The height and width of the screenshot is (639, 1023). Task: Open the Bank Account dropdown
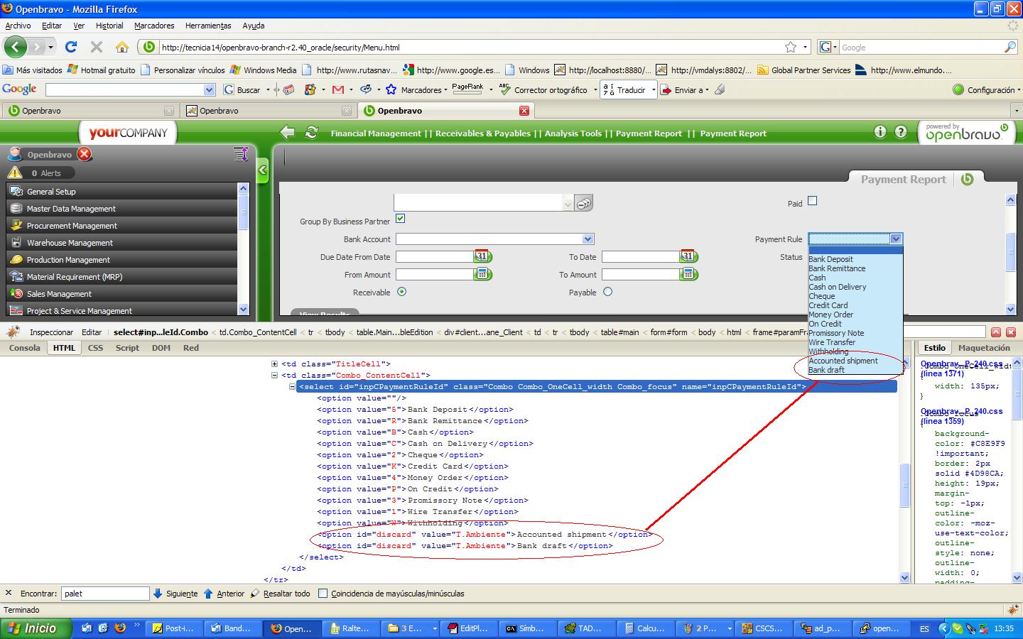tap(588, 239)
